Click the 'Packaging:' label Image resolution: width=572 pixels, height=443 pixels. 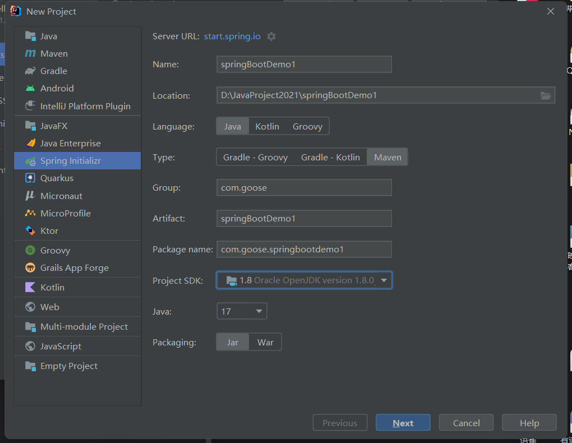coord(174,343)
